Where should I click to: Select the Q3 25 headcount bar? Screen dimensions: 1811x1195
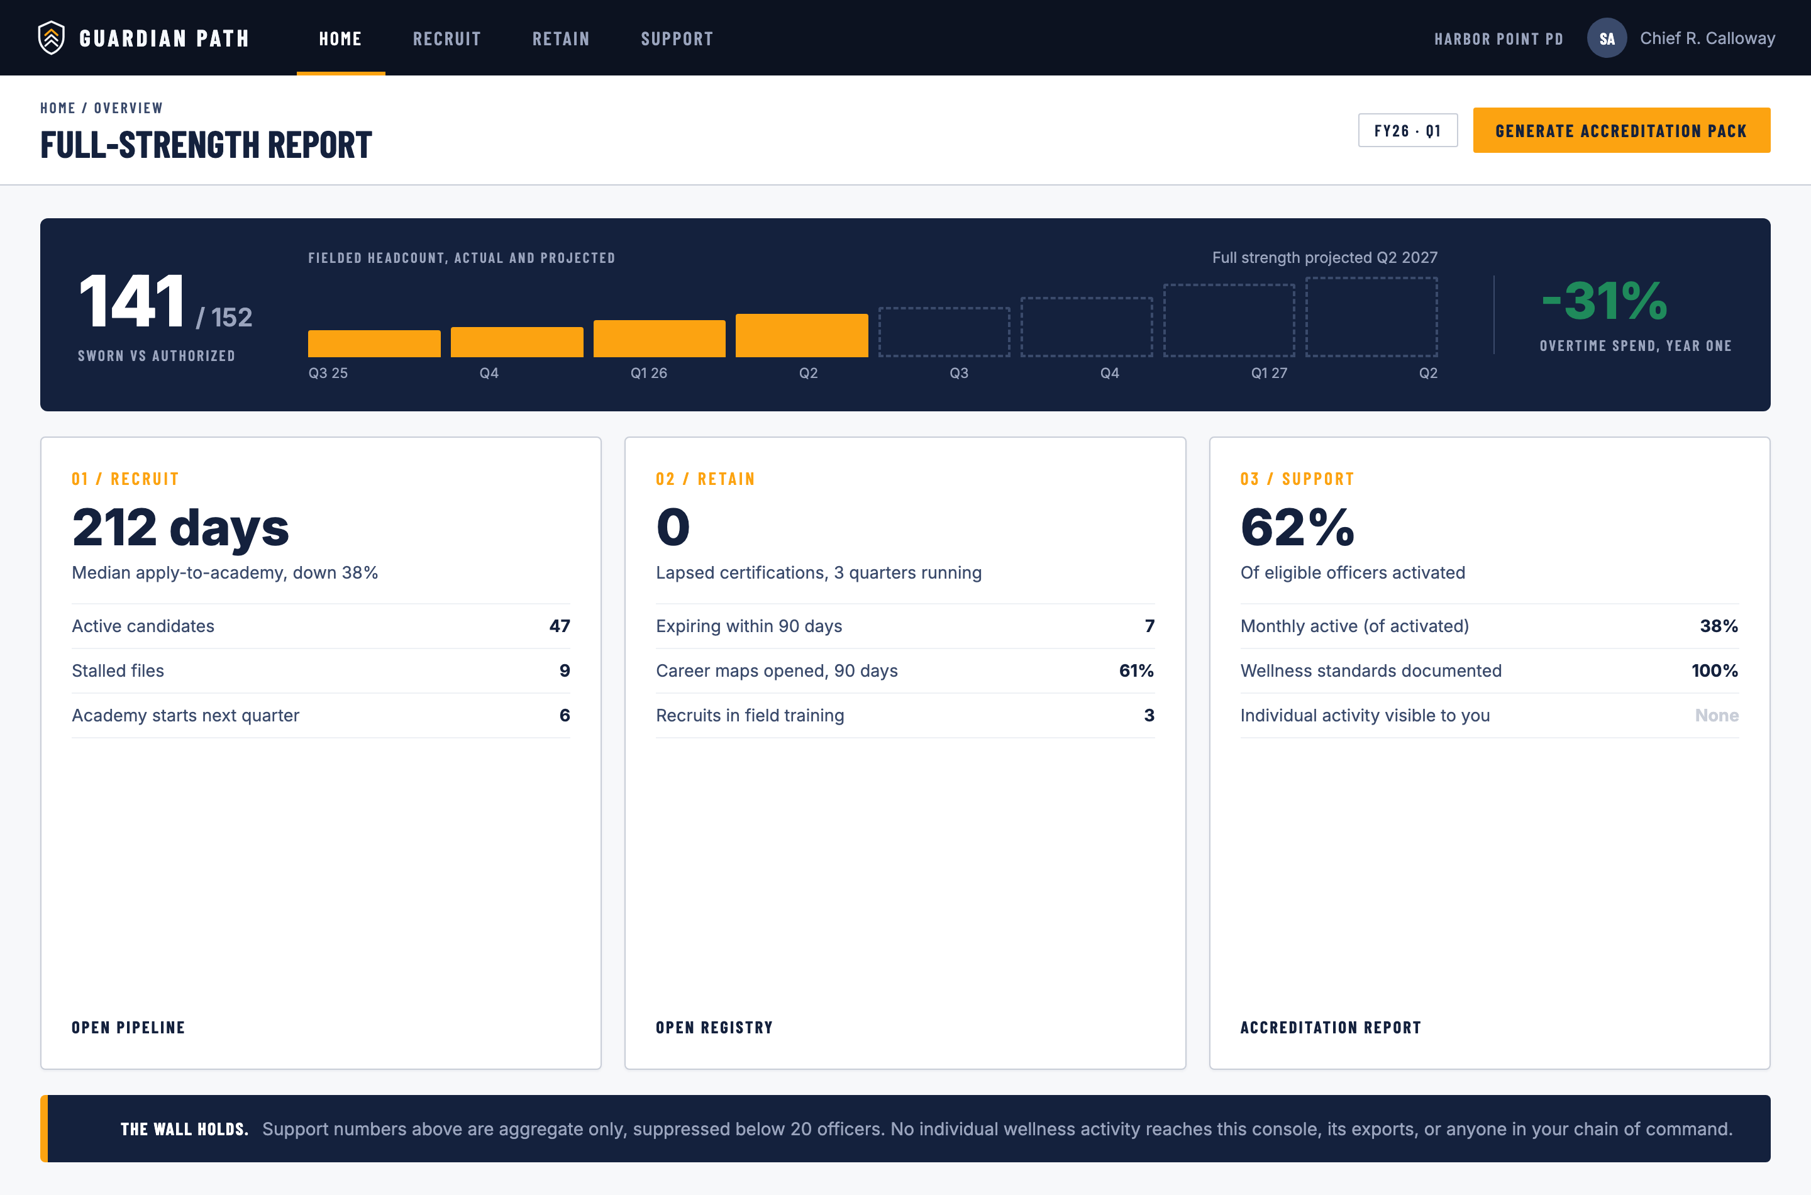tap(374, 343)
